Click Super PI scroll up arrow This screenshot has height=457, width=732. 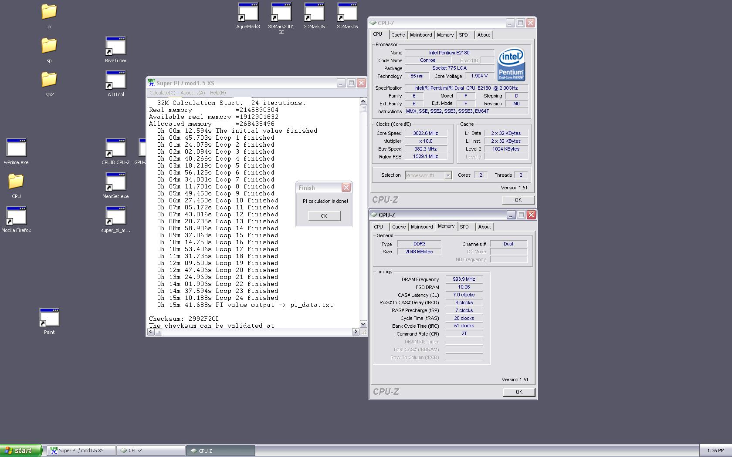[363, 101]
